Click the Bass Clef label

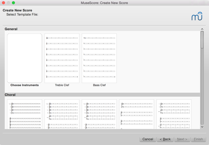(99, 85)
